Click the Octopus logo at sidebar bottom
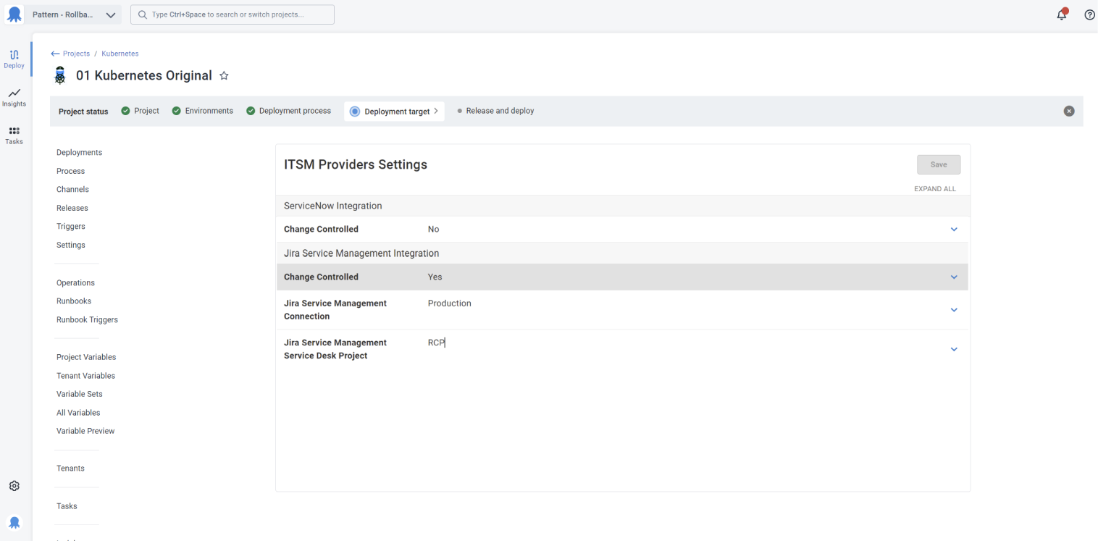The image size is (1098, 541). 14,522
